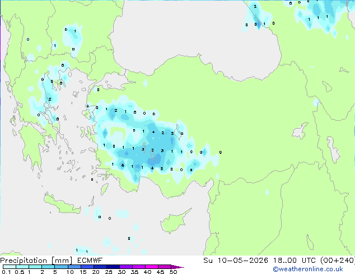Click the legend value '30'

pyautogui.click(x=122, y=272)
